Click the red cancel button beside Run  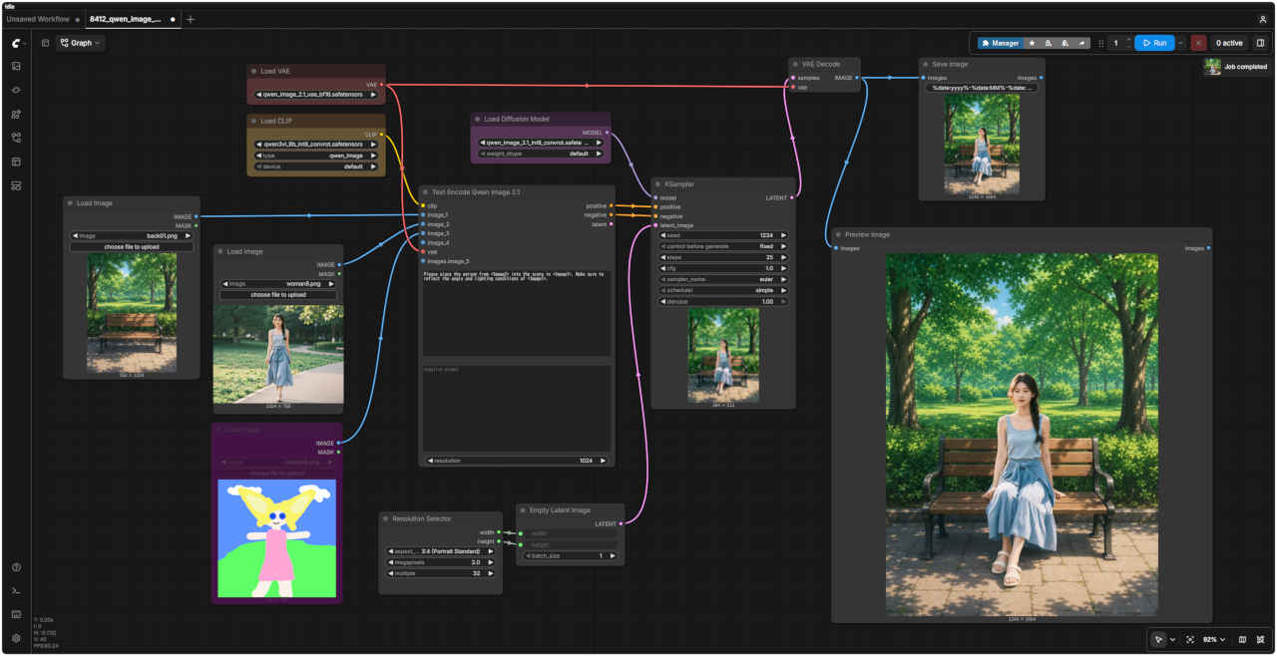pos(1198,43)
